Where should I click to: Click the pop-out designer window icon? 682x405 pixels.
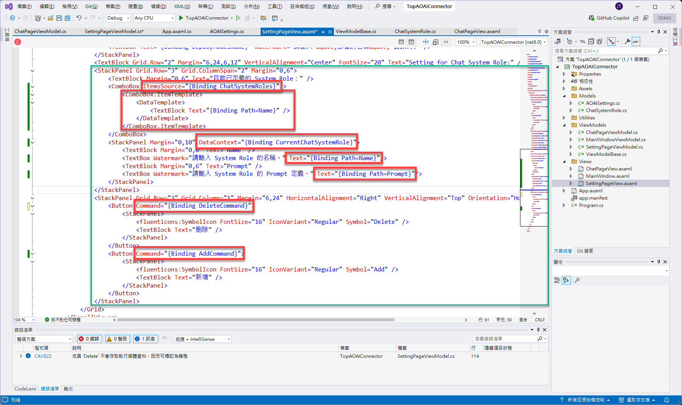coord(436,42)
